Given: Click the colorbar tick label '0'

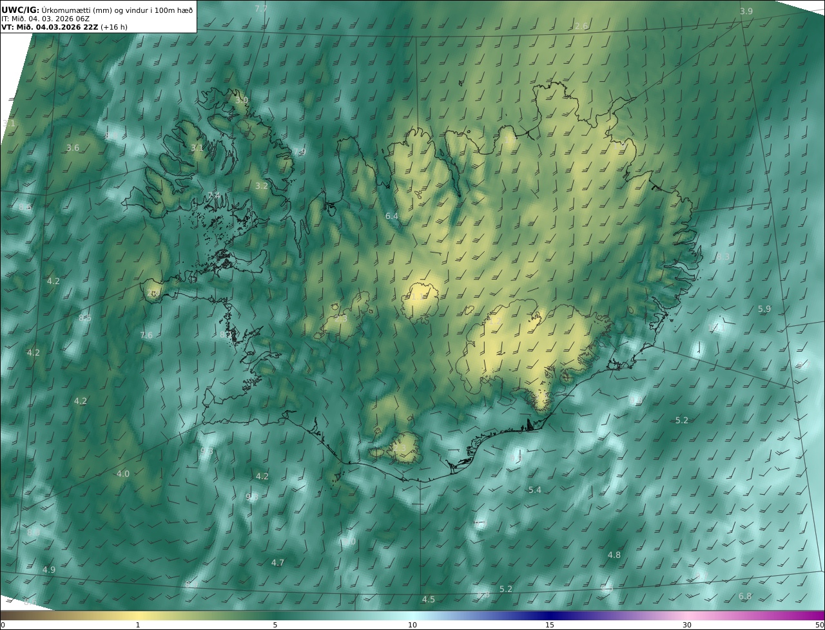Looking at the screenshot, I should [x=3, y=625].
